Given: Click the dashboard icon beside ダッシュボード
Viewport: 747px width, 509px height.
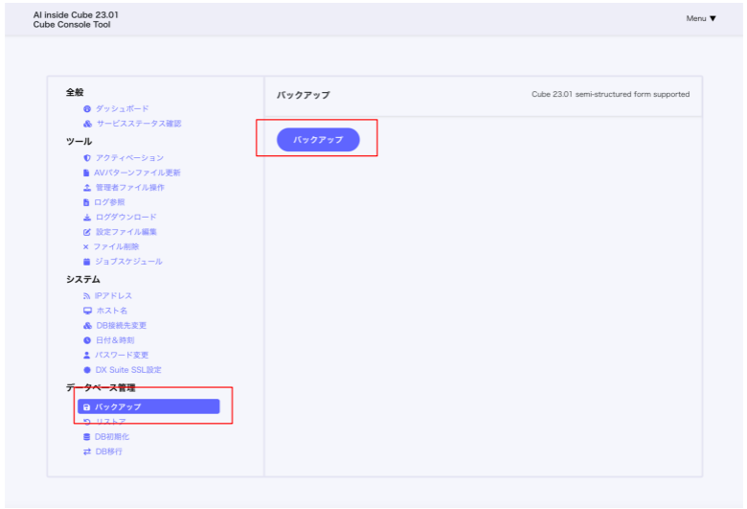Looking at the screenshot, I should coord(87,109).
